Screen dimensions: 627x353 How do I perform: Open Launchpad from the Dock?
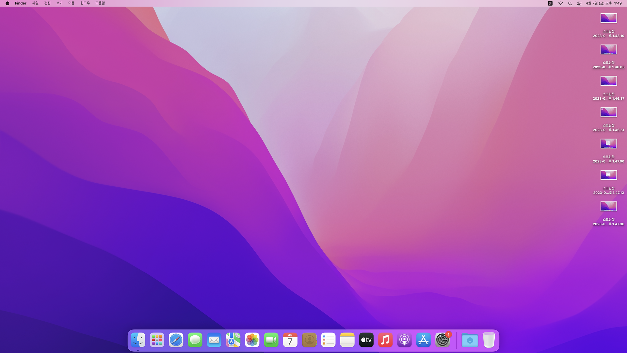coord(157,340)
